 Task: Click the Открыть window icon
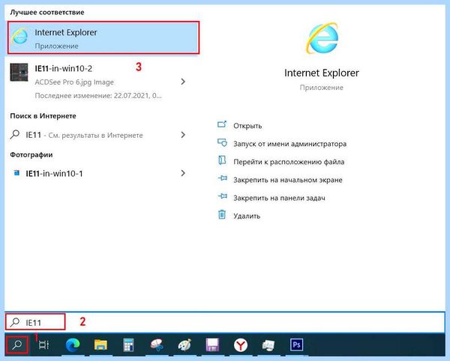222,124
